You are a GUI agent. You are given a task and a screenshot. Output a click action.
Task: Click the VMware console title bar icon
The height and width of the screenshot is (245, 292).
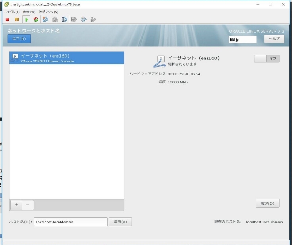(x=7, y=4)
